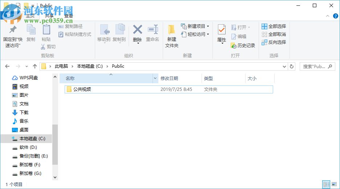Click Select all (全部选择)
Image resolution: width=340 pixels, height=189 pixels.
[x=274, y=26]
